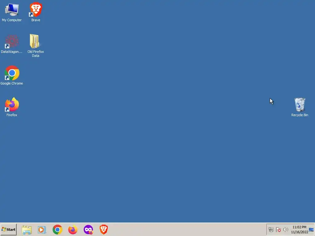Select the Brave desktop shortcut

point(36,12)
